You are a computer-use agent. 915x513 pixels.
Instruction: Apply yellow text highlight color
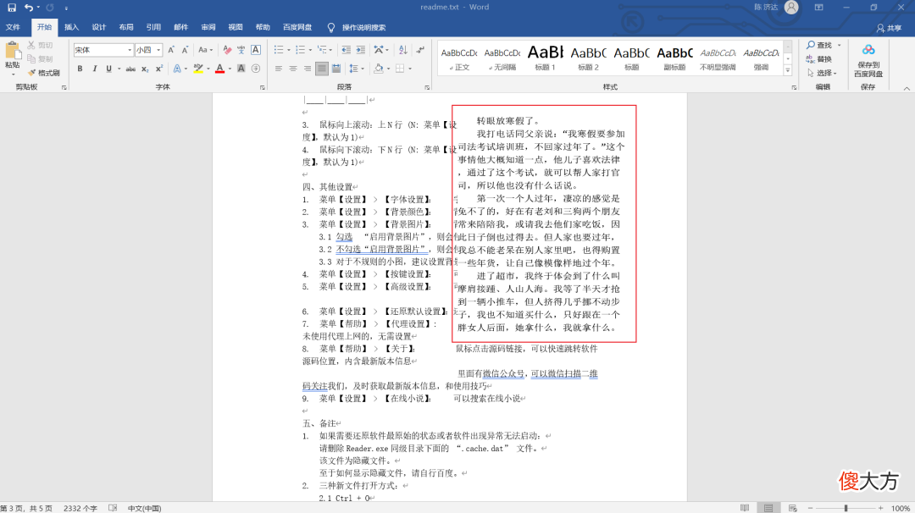pos(198,69)
